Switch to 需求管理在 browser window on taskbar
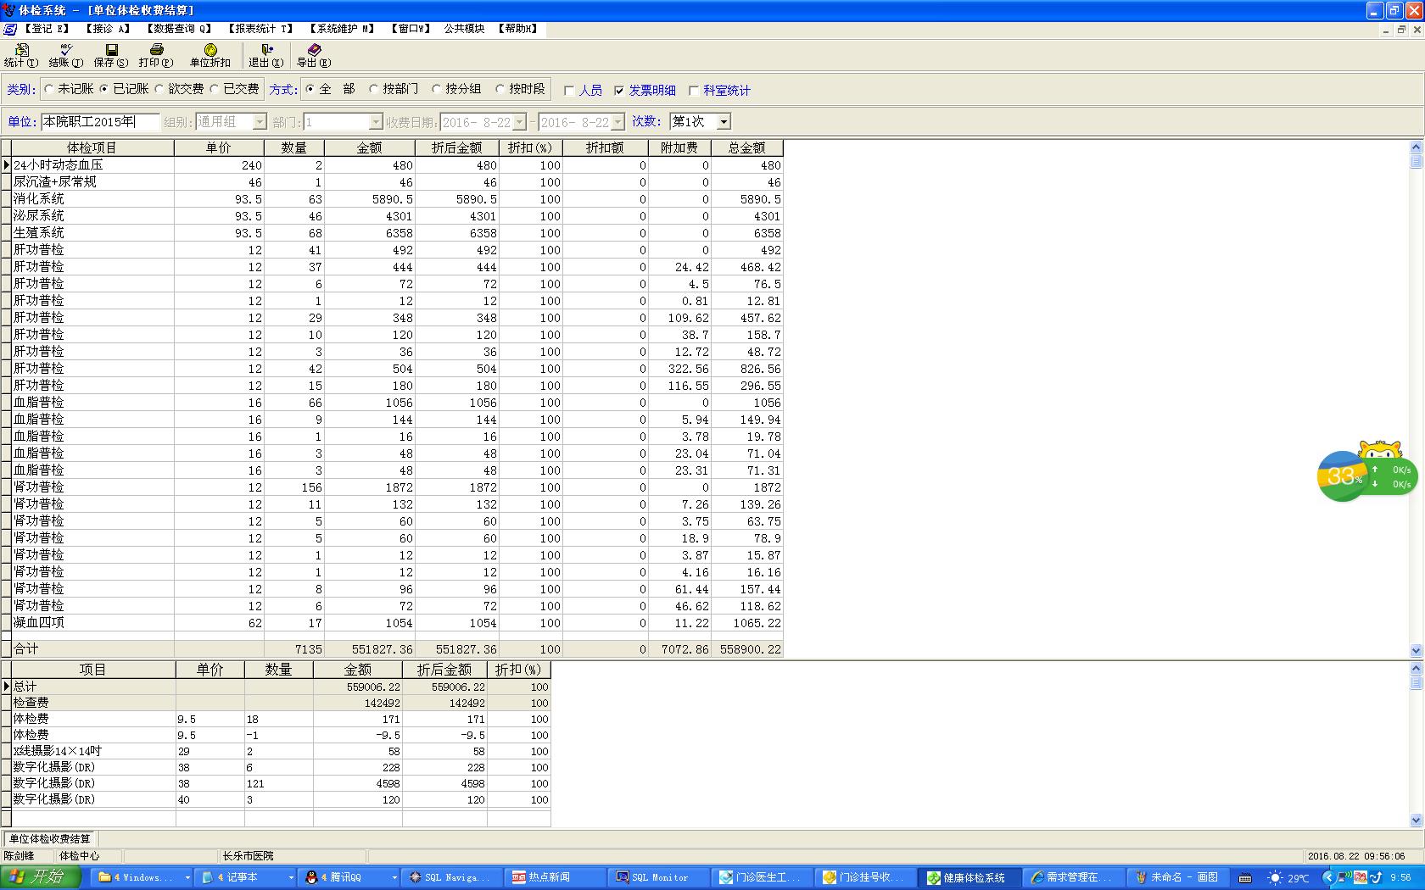The image size is (1425, 890). click(1072, 877)
